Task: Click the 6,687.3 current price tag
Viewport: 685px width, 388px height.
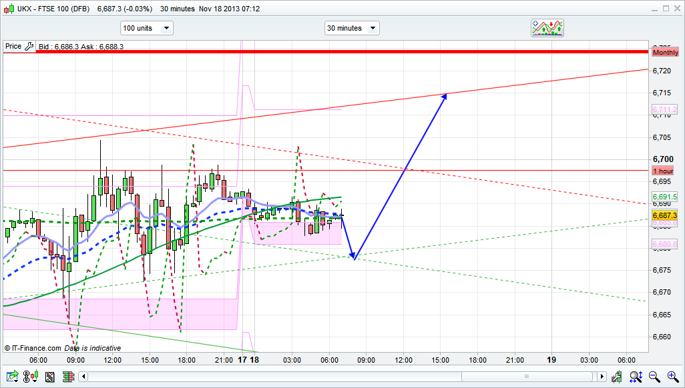Action: point(665,215)
